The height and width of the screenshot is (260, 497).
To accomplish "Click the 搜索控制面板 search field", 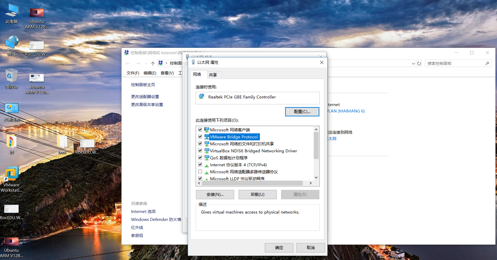I will pos(455,63).
